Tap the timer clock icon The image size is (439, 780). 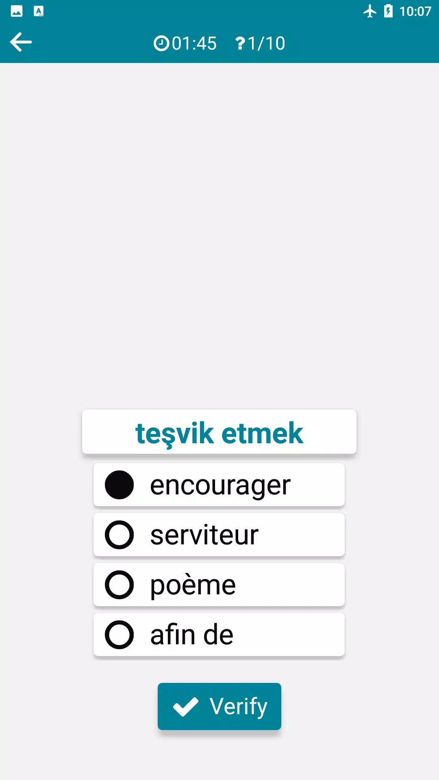point(161,43)
